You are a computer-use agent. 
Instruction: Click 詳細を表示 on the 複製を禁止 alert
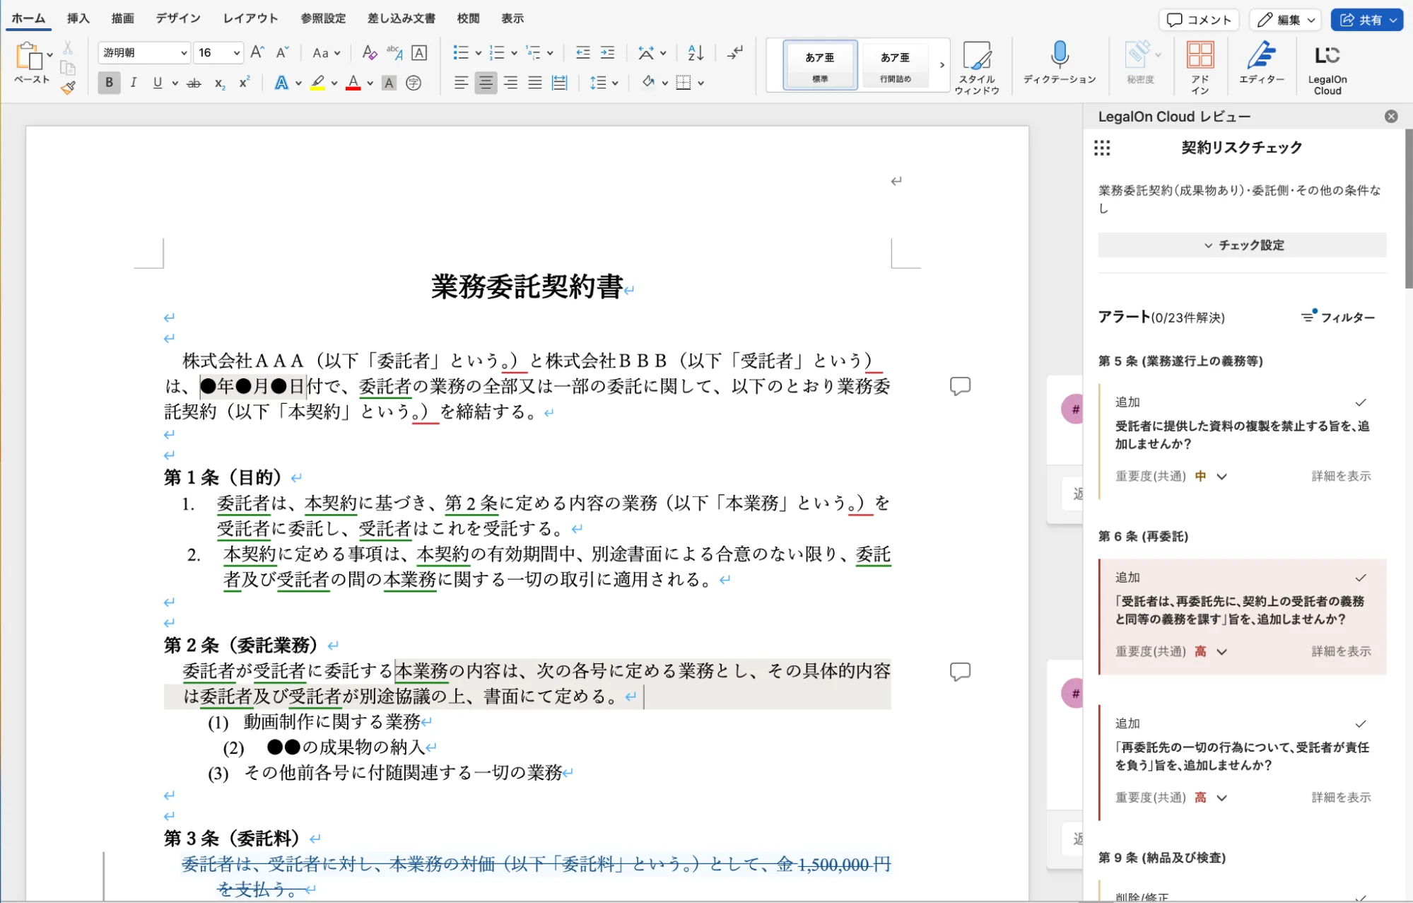1341,476
